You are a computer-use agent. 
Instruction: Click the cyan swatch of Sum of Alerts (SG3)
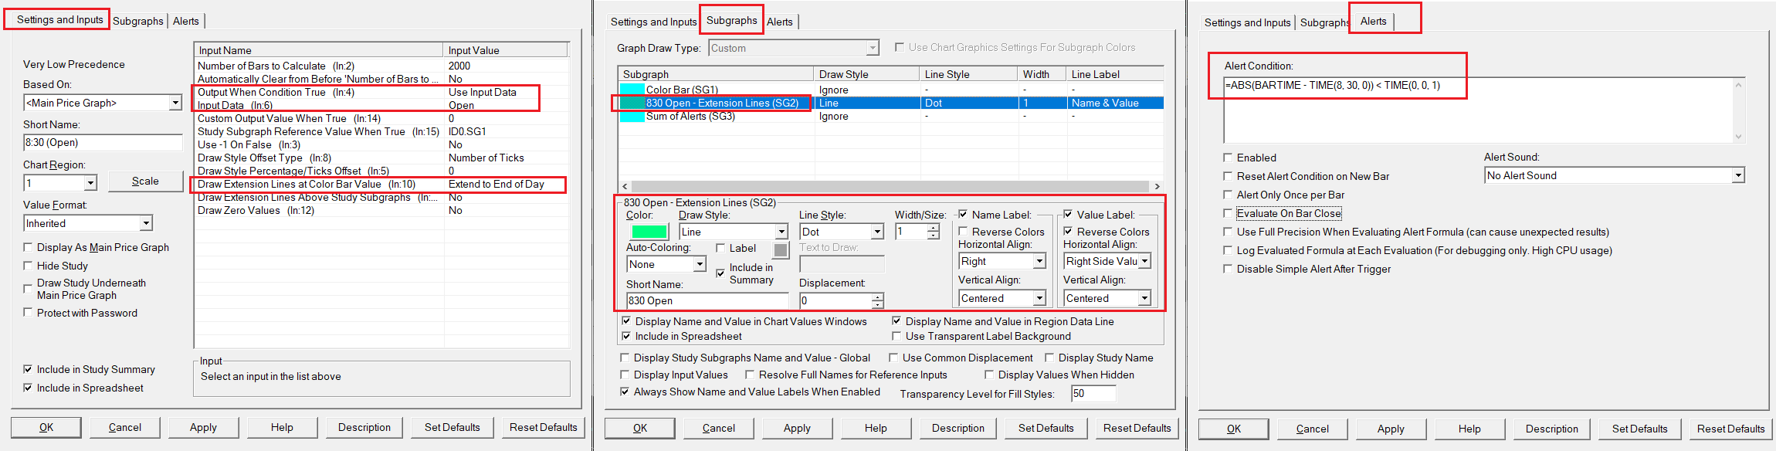point(632,117)
